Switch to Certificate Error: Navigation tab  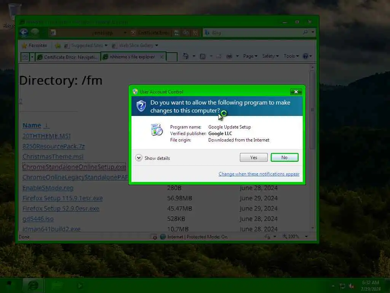point(68,57)
